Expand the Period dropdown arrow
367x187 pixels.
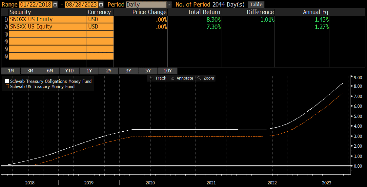[x=169, y=5]
